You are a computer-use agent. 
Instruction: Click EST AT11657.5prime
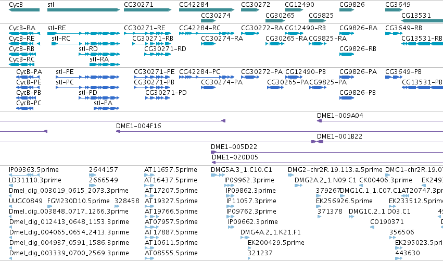point(149,176)
